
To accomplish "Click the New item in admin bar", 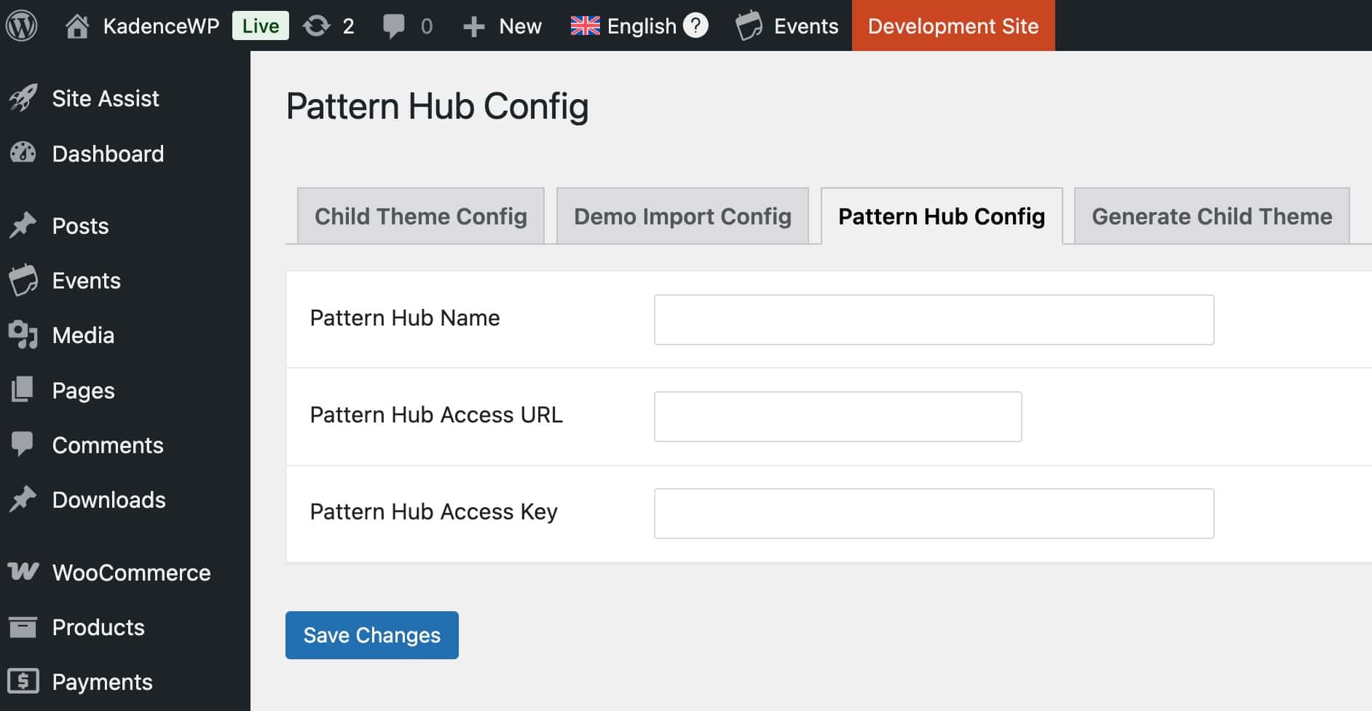I will pyautogui.click(x=503, y=25).
